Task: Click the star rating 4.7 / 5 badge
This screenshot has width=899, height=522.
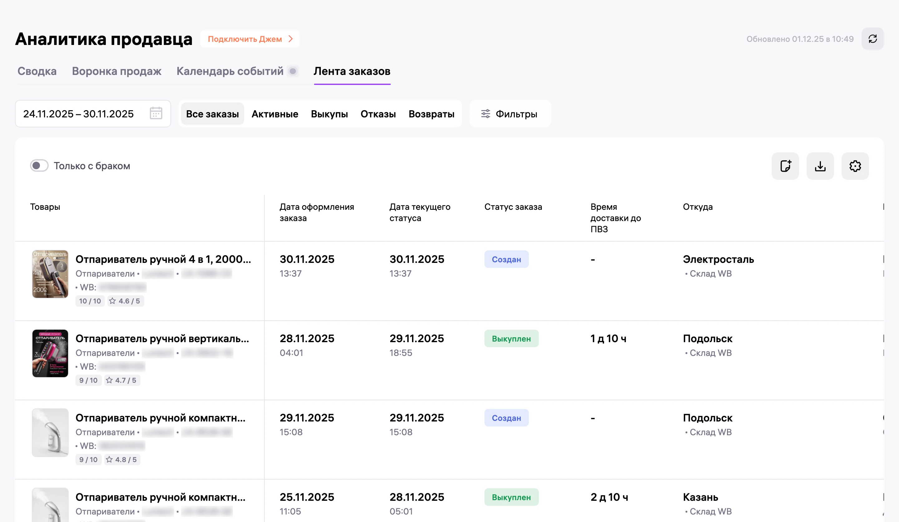Action: click(122, 380)
